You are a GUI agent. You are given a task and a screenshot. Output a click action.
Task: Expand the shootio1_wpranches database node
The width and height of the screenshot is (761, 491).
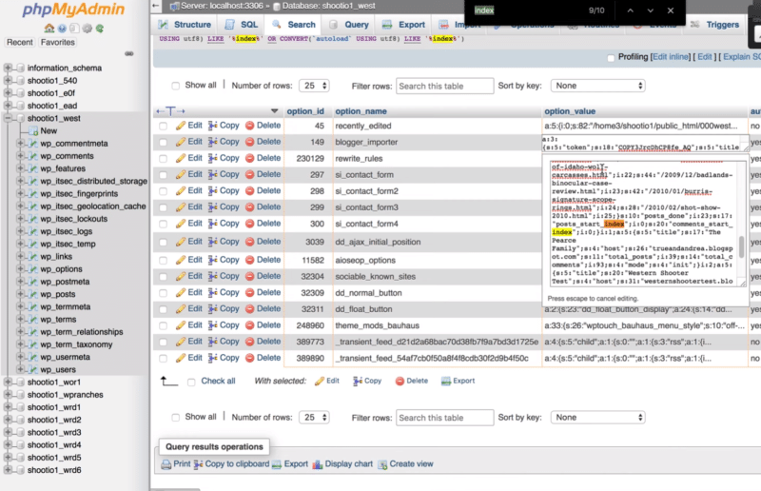click(x=8, y=394)
